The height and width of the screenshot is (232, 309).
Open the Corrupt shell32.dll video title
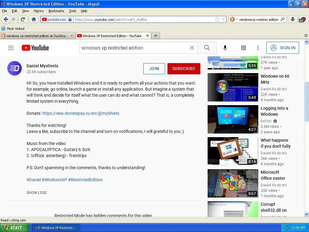click(x=273, y=207)
